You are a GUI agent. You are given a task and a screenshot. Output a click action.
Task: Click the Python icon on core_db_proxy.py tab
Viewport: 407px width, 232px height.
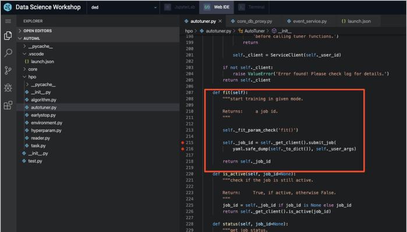coord(233,21)
